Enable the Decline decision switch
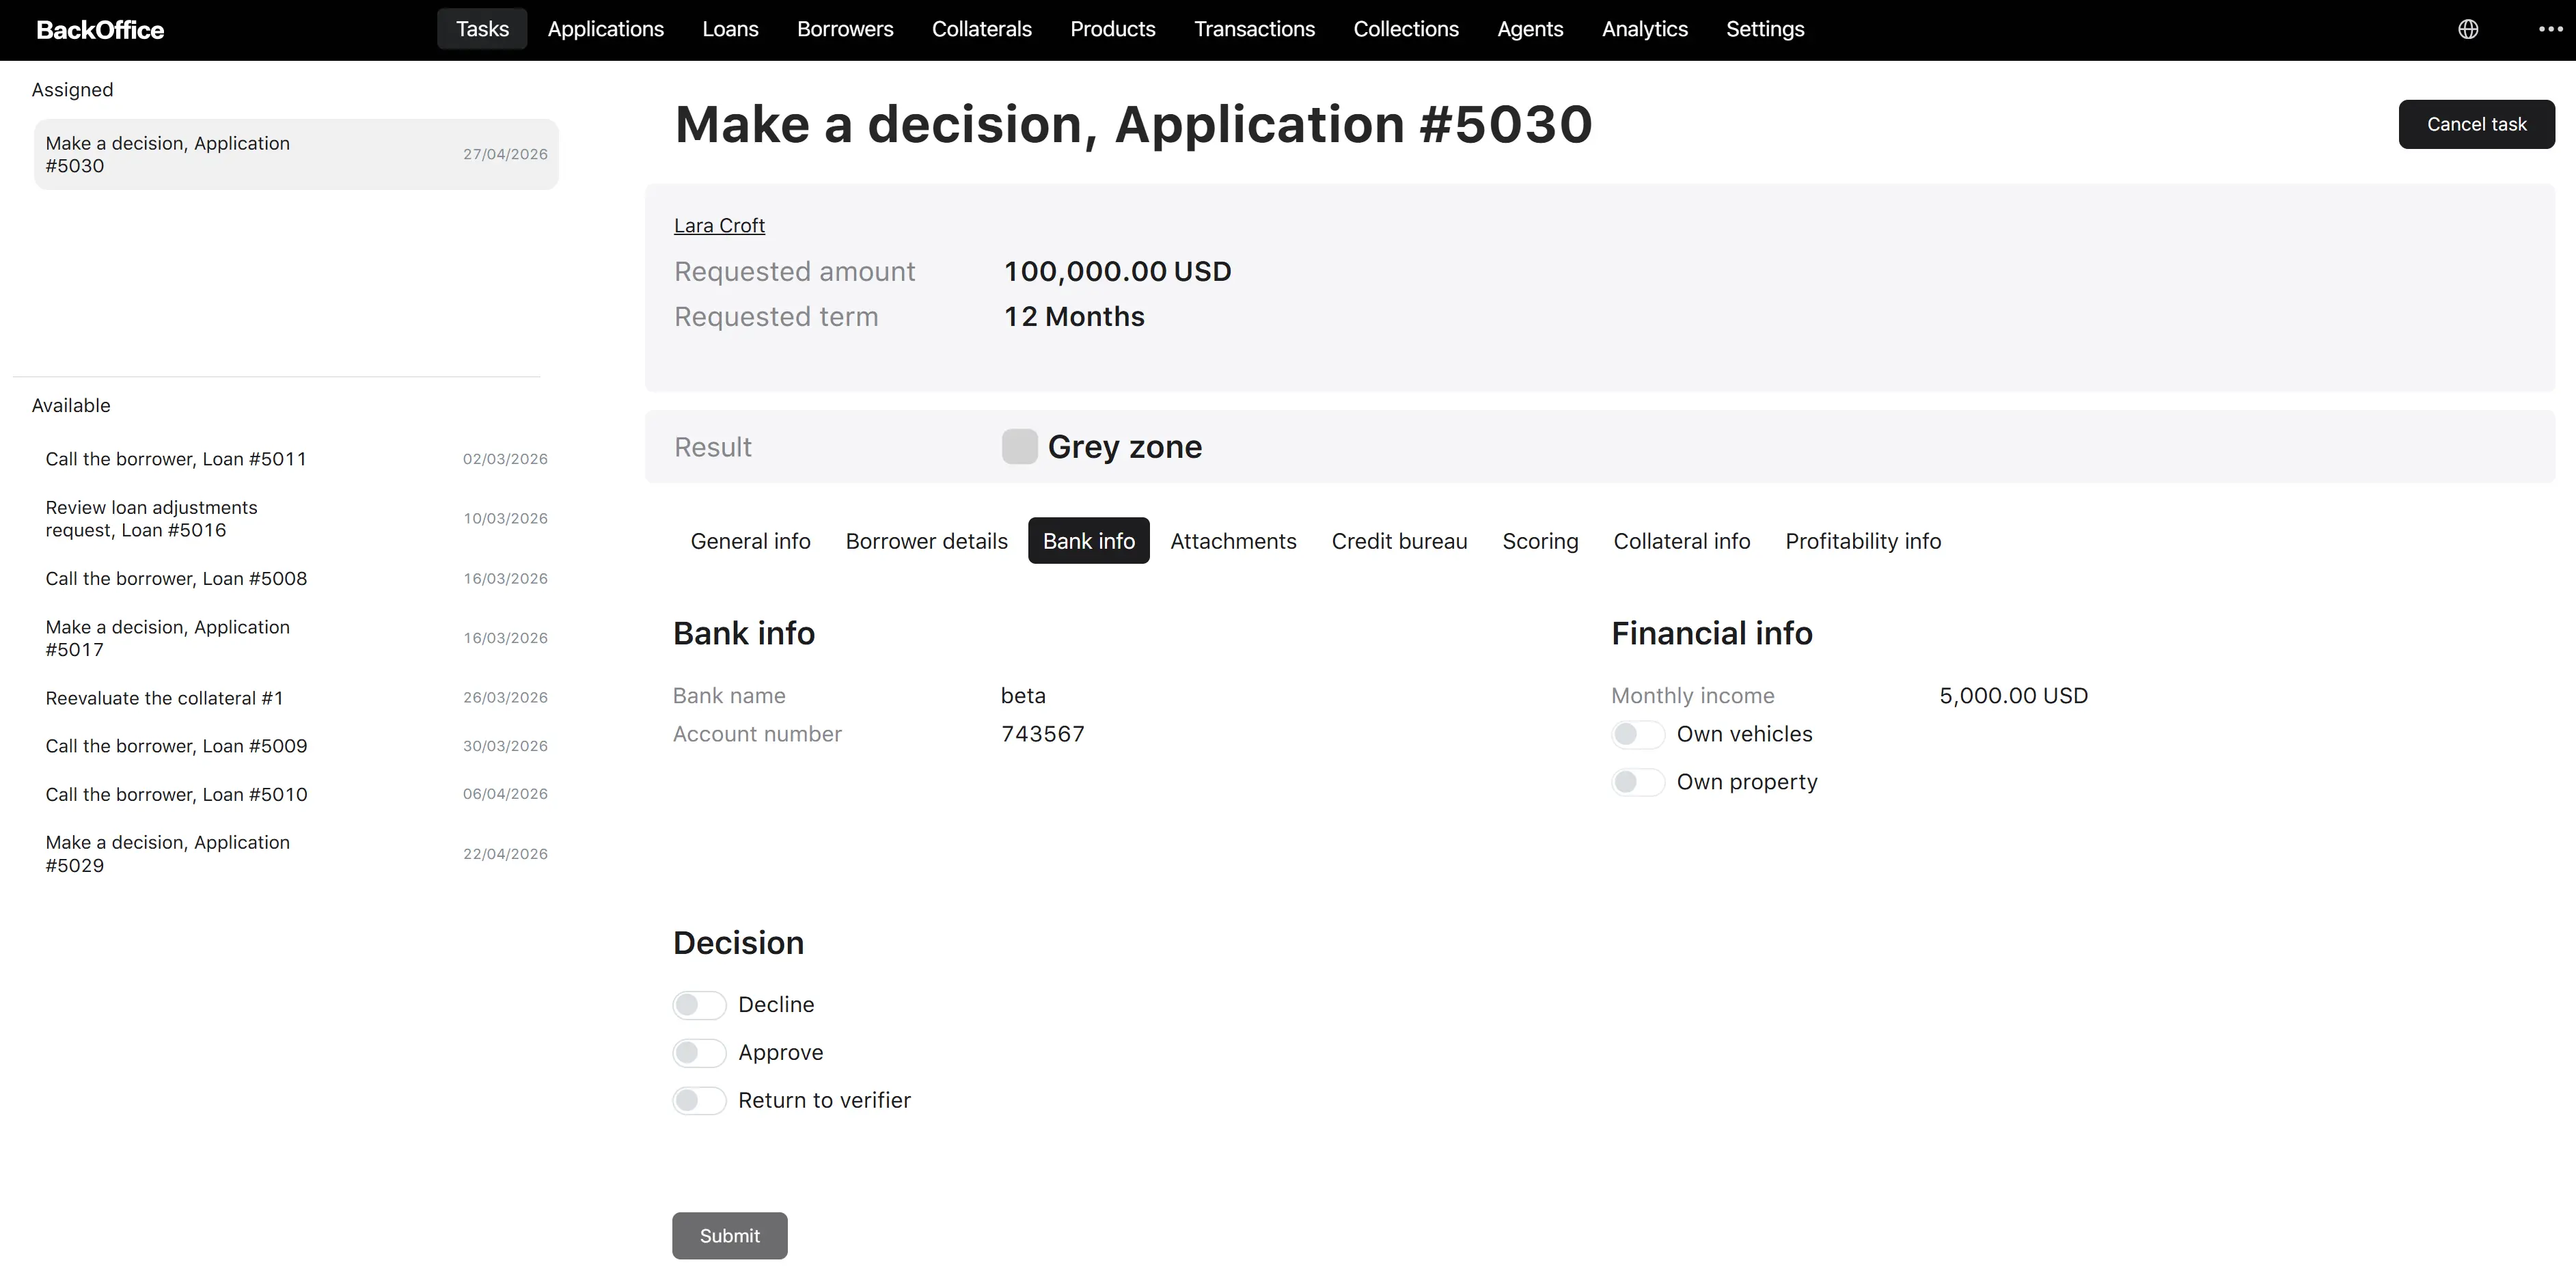The height and width of the screenshot is (1269, 2576). point(699,1005)
